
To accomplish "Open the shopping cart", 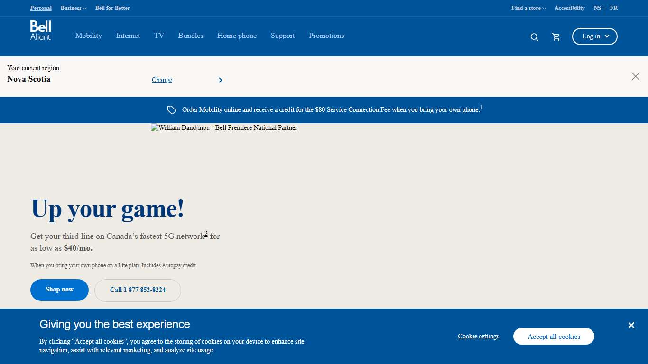I will pyautogui.click(x=555, y=36).
